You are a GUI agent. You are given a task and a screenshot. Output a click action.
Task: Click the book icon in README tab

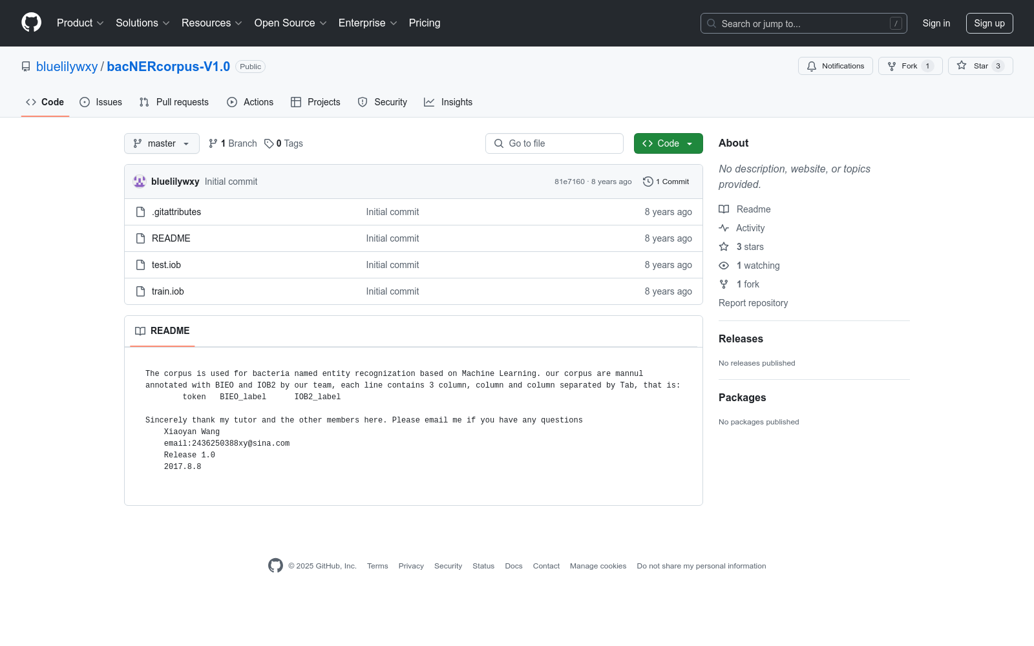[x=140, y=331]
